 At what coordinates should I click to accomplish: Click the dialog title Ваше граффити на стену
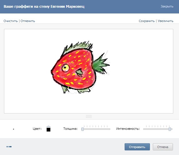44,7
